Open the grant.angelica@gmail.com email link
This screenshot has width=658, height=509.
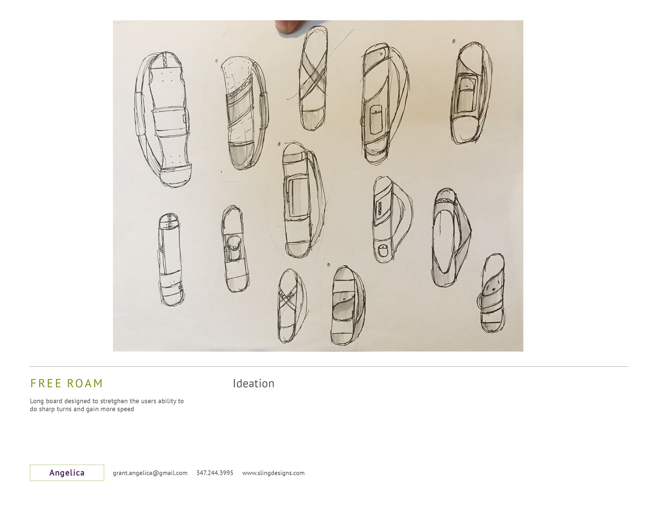(x=150, y=473)
